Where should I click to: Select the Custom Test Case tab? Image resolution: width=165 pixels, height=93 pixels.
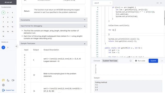(110, 61)
